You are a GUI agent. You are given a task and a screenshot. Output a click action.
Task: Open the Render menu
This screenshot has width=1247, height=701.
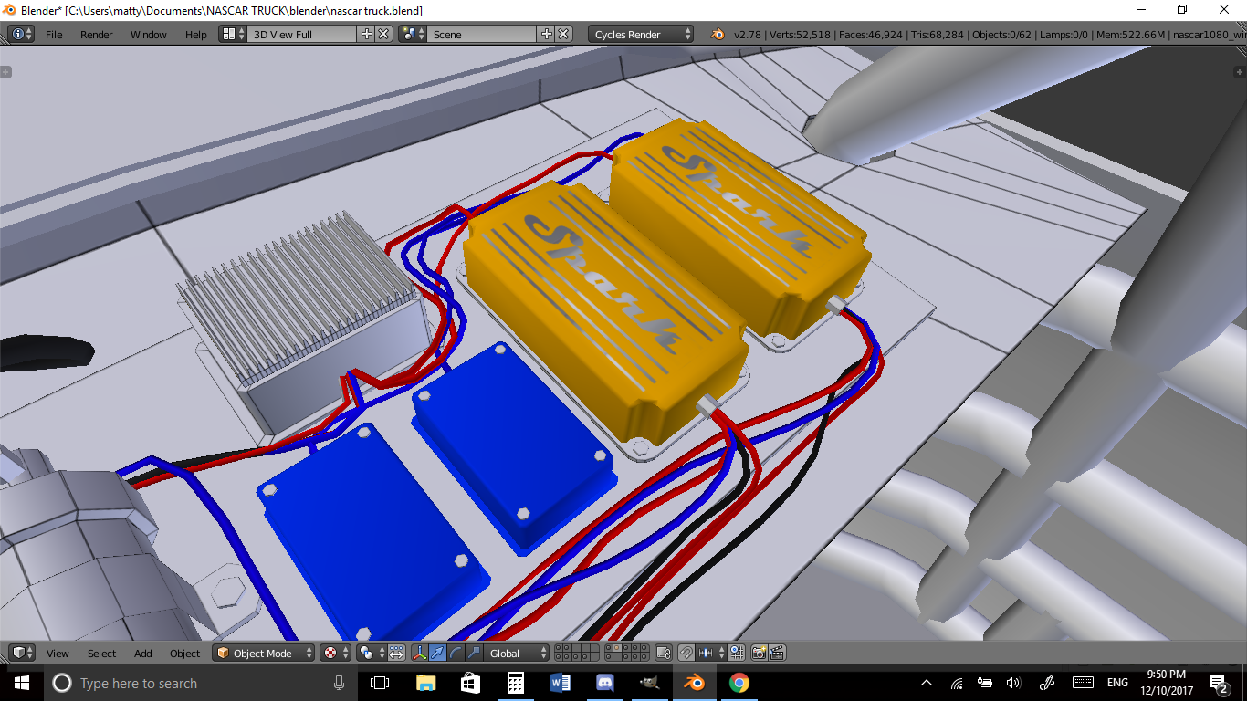pos(96,34)
